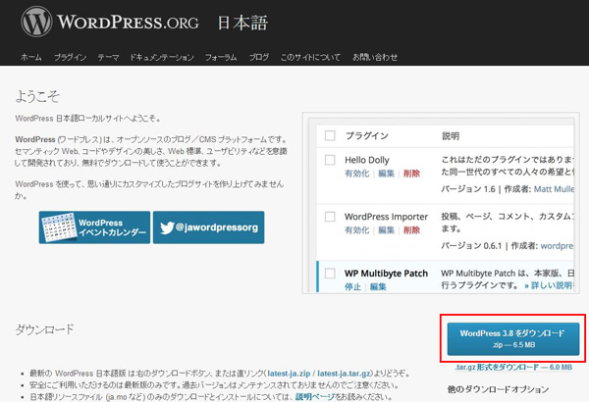The height and width of the screenshot is (402, 589).
Task: Click 停止 under WP Multibyte Patch
Action: (x=352, y=286)
